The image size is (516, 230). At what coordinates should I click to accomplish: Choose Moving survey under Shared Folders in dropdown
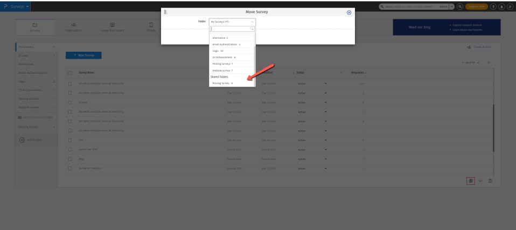click(232, 83)
